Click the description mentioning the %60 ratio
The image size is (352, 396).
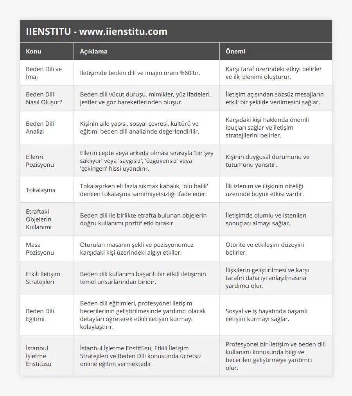(x=140, y=73)
